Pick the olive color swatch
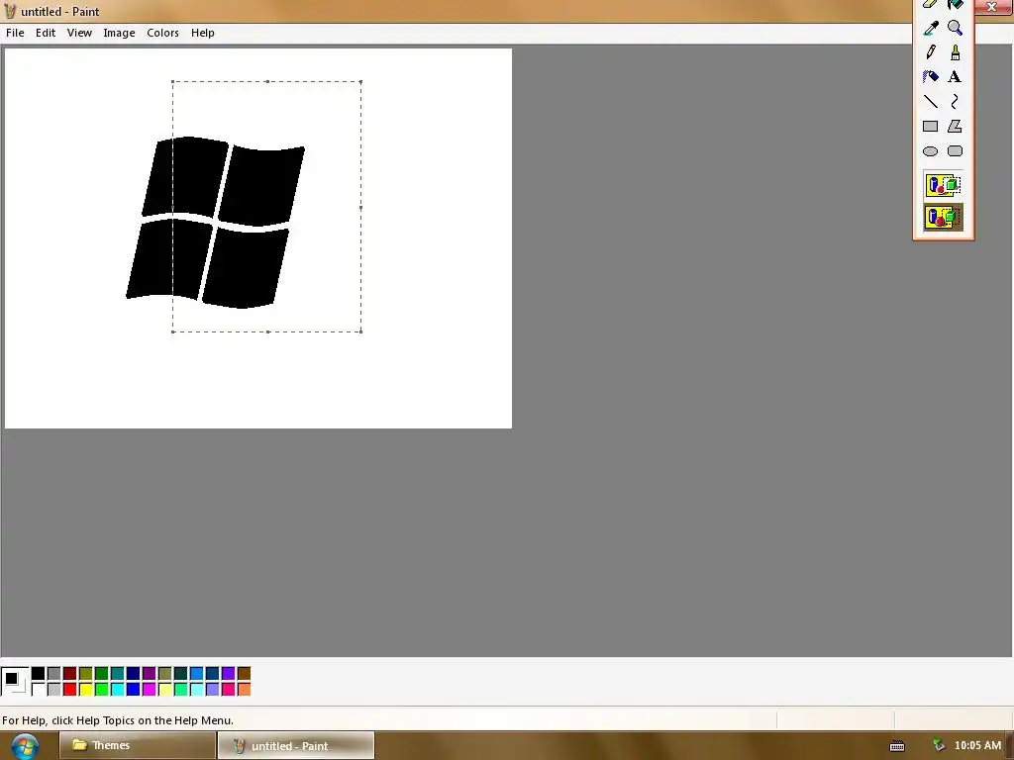 (x=85, y=673)
